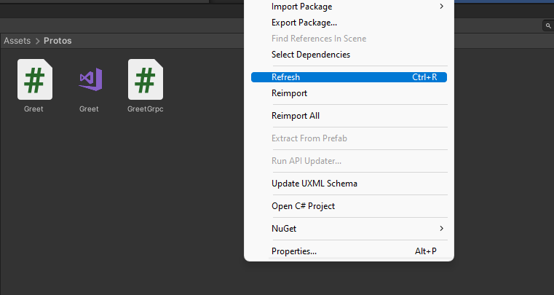Open C# Project from context menu
This screenshot has width=554, height=295.
click(x=303, y=206)
